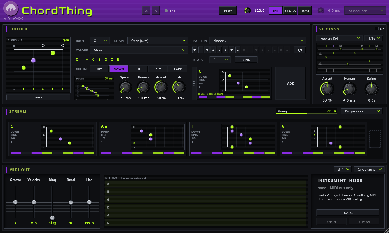Click the LOAD... instrument button
Viewport: 389px width, 233px height.
click(x=348, y=213)
